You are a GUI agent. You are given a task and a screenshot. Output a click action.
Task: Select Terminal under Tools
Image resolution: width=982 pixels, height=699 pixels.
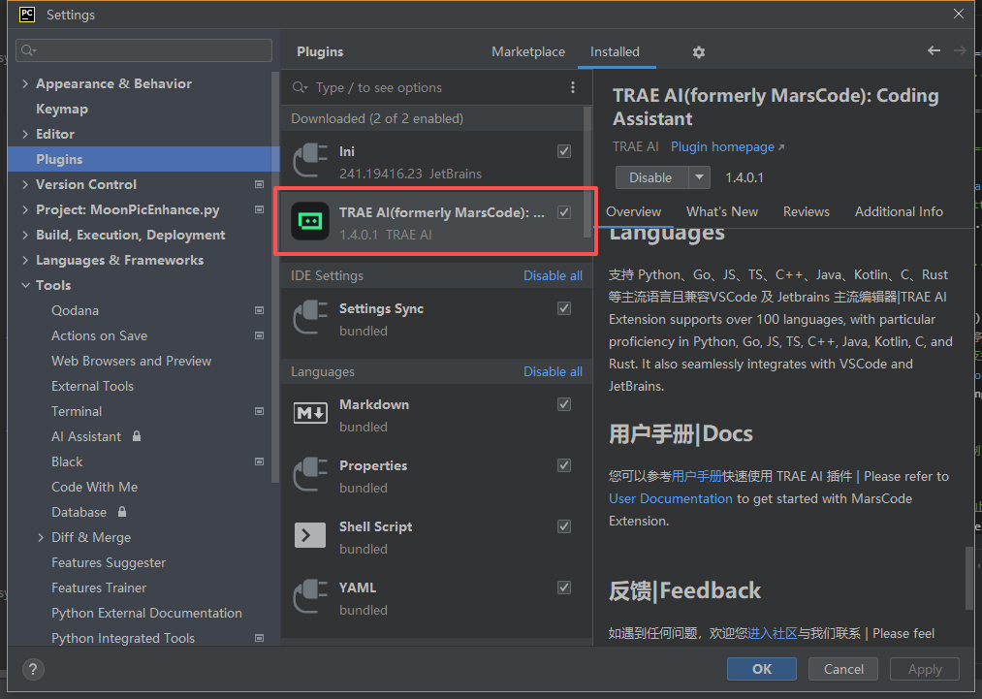(x=77, y=411)
